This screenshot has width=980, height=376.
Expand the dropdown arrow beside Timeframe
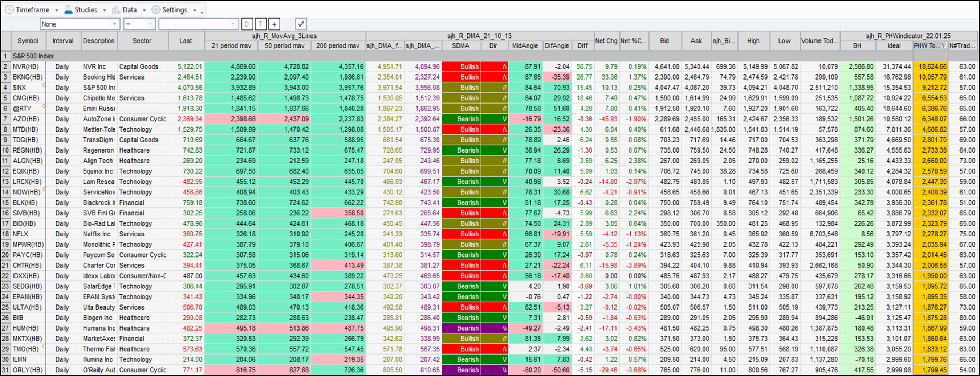57,10
